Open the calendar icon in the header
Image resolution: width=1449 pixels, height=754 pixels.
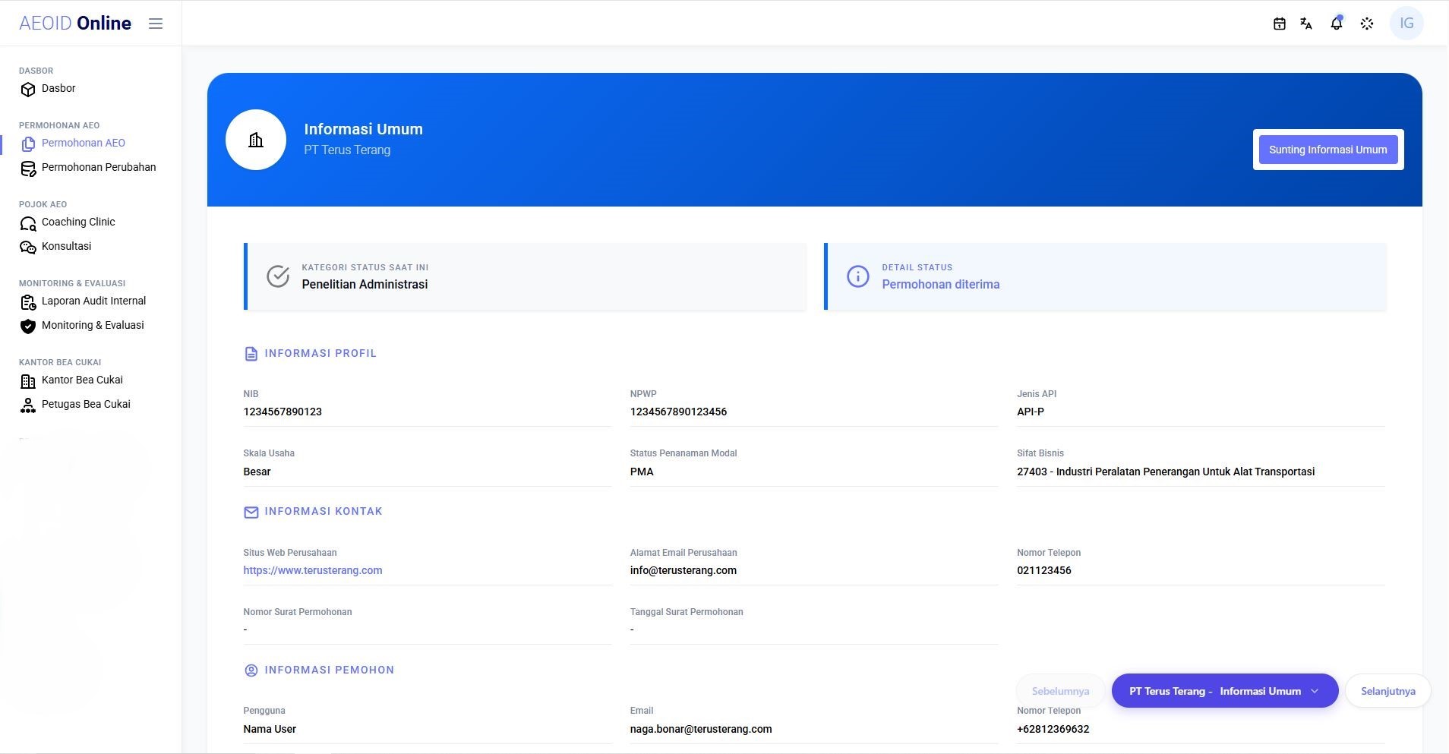click(1280, 24)
